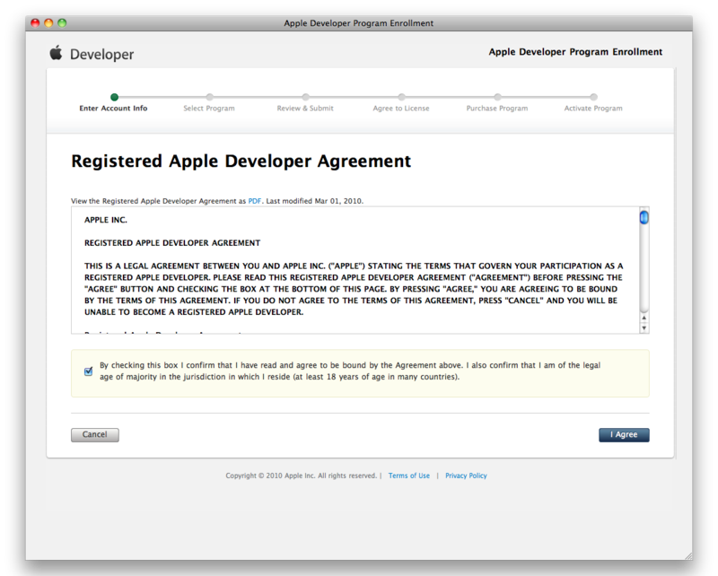Open the Terms of Use link

click(x=409, y=476)
